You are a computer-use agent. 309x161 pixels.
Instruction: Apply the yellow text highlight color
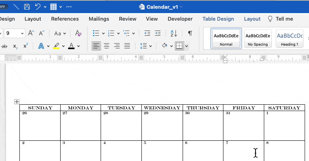[x=57, y=46]
